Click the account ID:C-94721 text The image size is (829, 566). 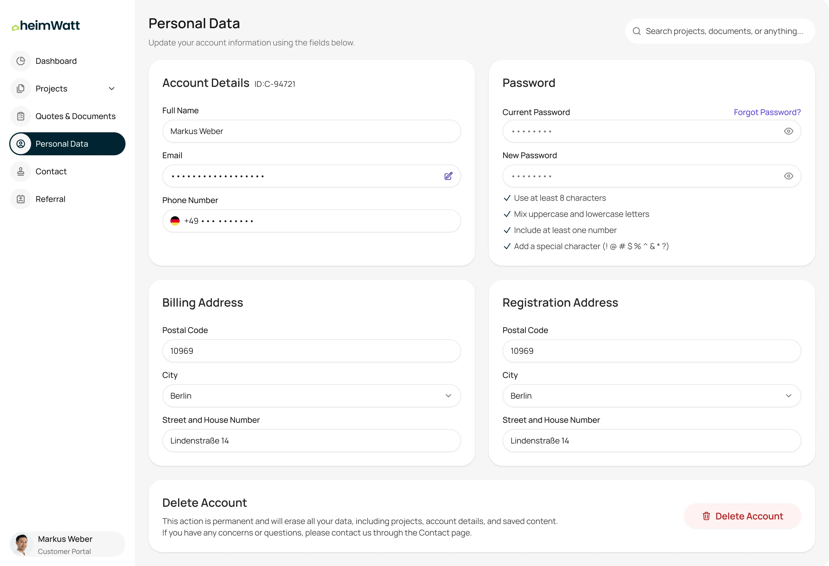point(275,84)
